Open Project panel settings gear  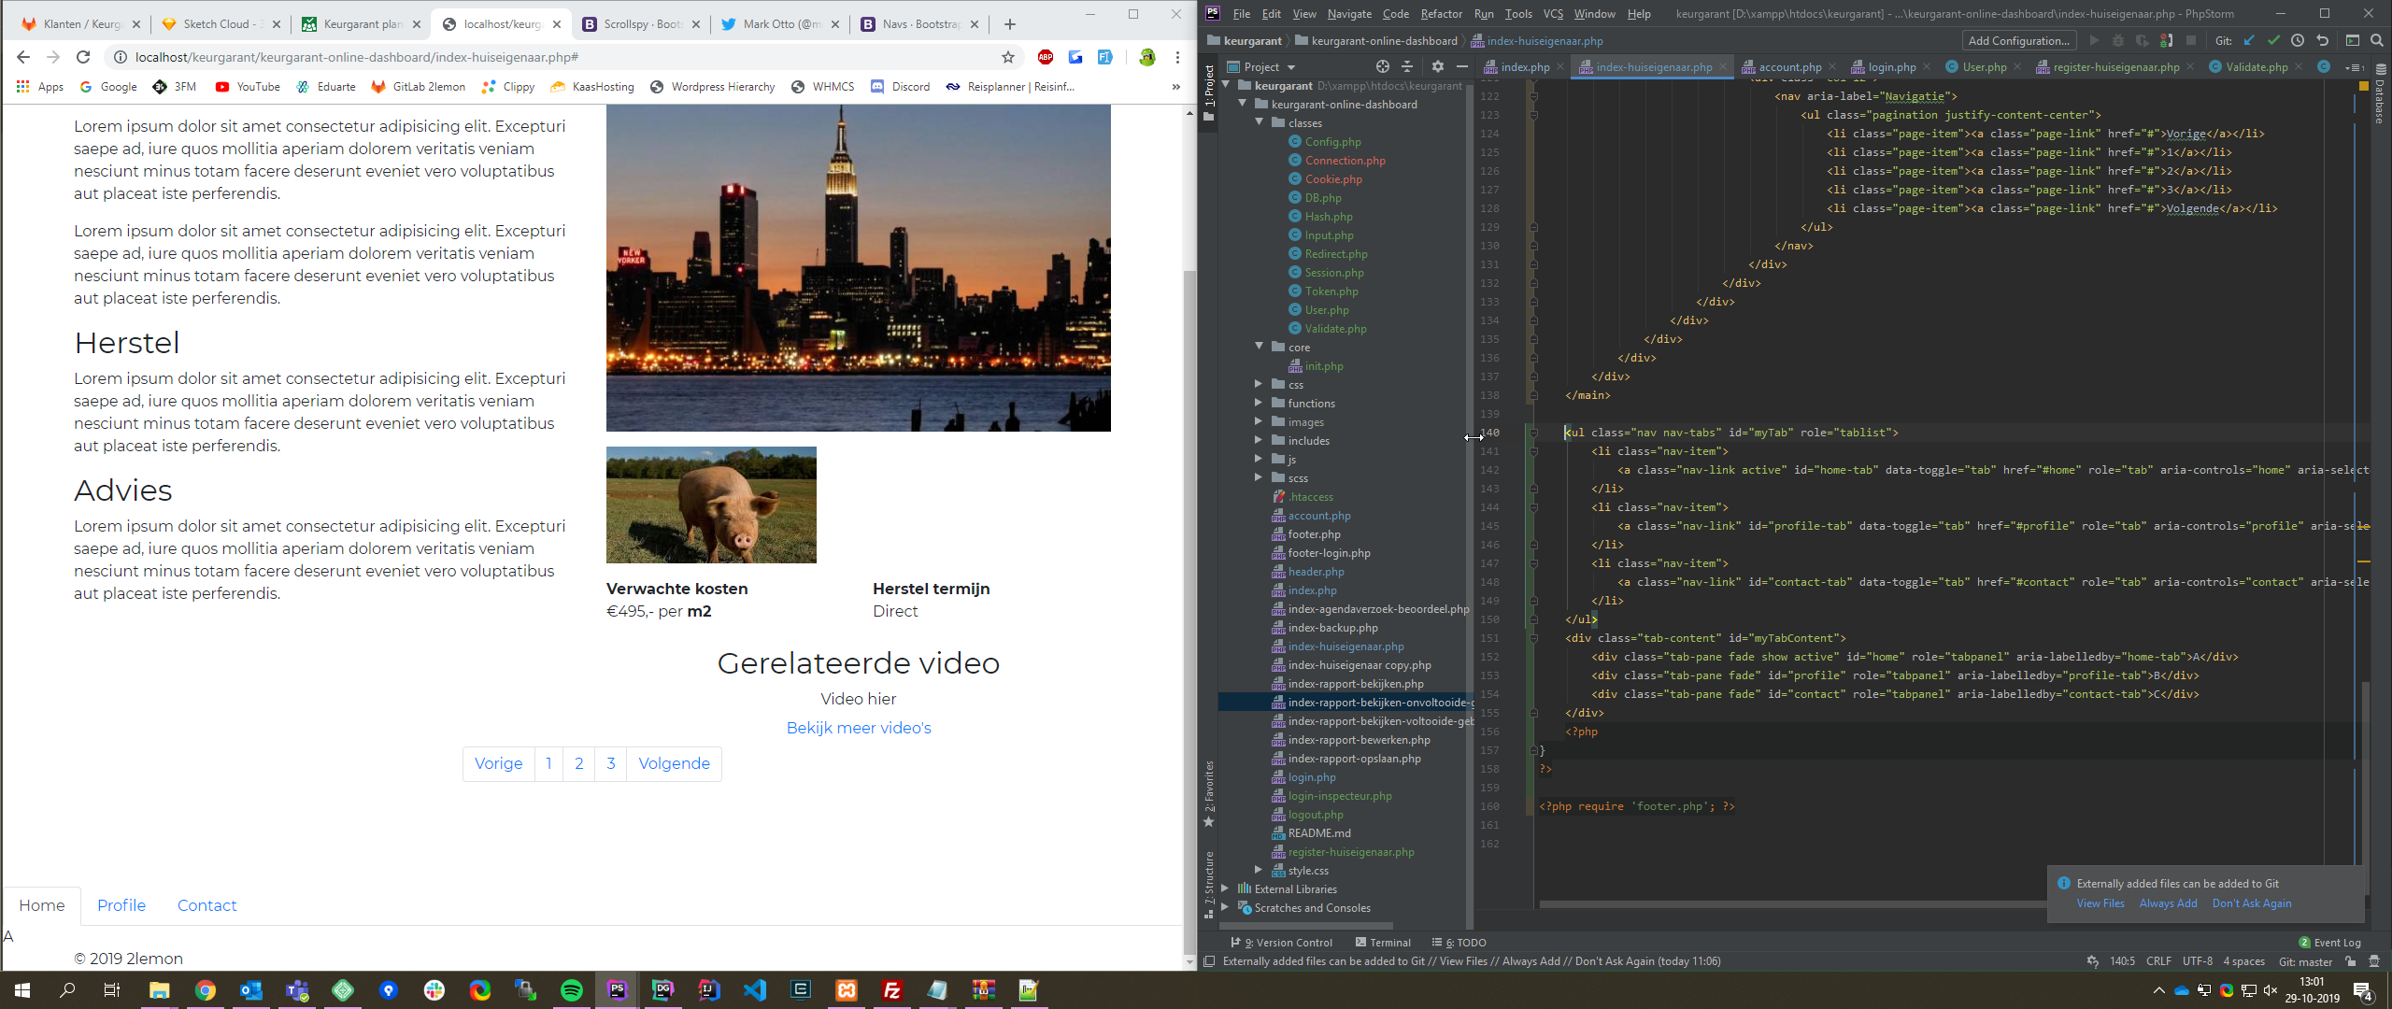[x=1438, y=67]
